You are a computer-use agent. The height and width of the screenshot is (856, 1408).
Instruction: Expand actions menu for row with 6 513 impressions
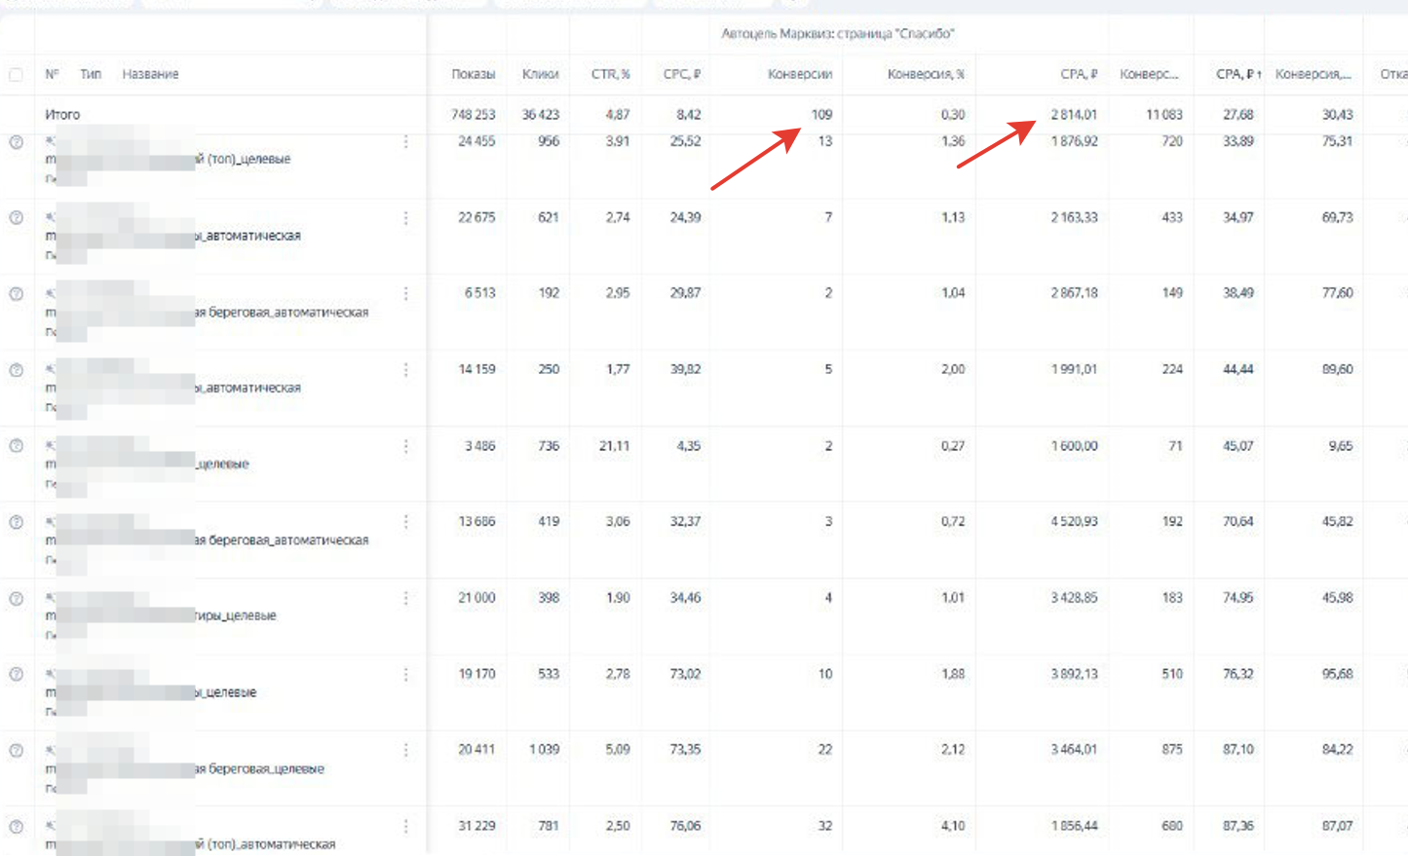pos(405,294)
